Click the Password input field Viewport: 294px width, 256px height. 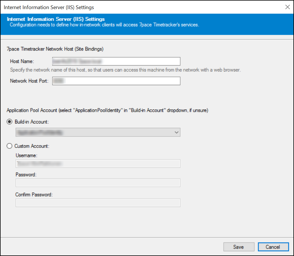tap(98, 183)
